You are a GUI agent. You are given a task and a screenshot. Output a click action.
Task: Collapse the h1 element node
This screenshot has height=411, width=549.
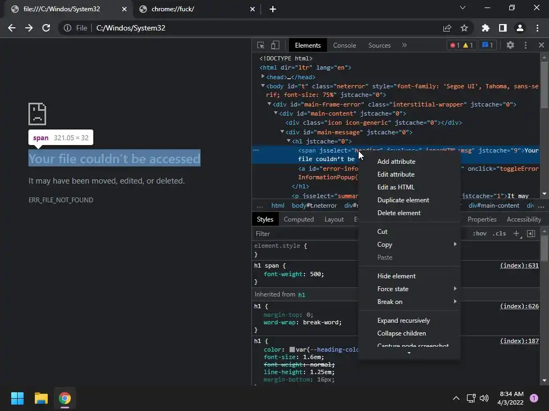click(288, 141)
